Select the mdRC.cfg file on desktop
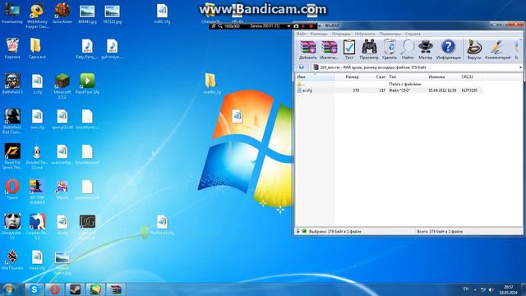 click(162, 14)
